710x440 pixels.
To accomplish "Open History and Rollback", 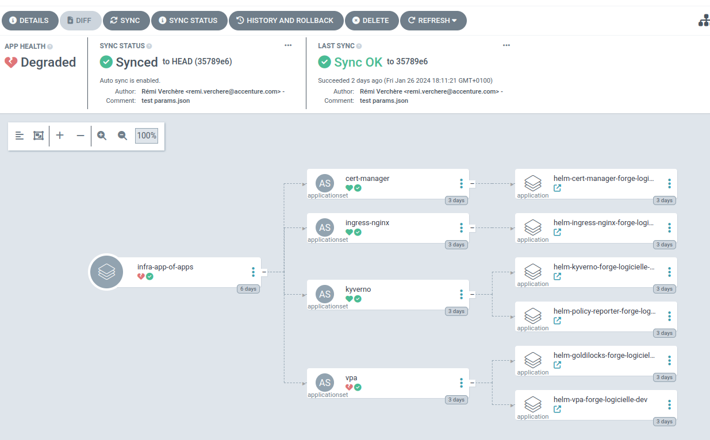I will (286, 21).
